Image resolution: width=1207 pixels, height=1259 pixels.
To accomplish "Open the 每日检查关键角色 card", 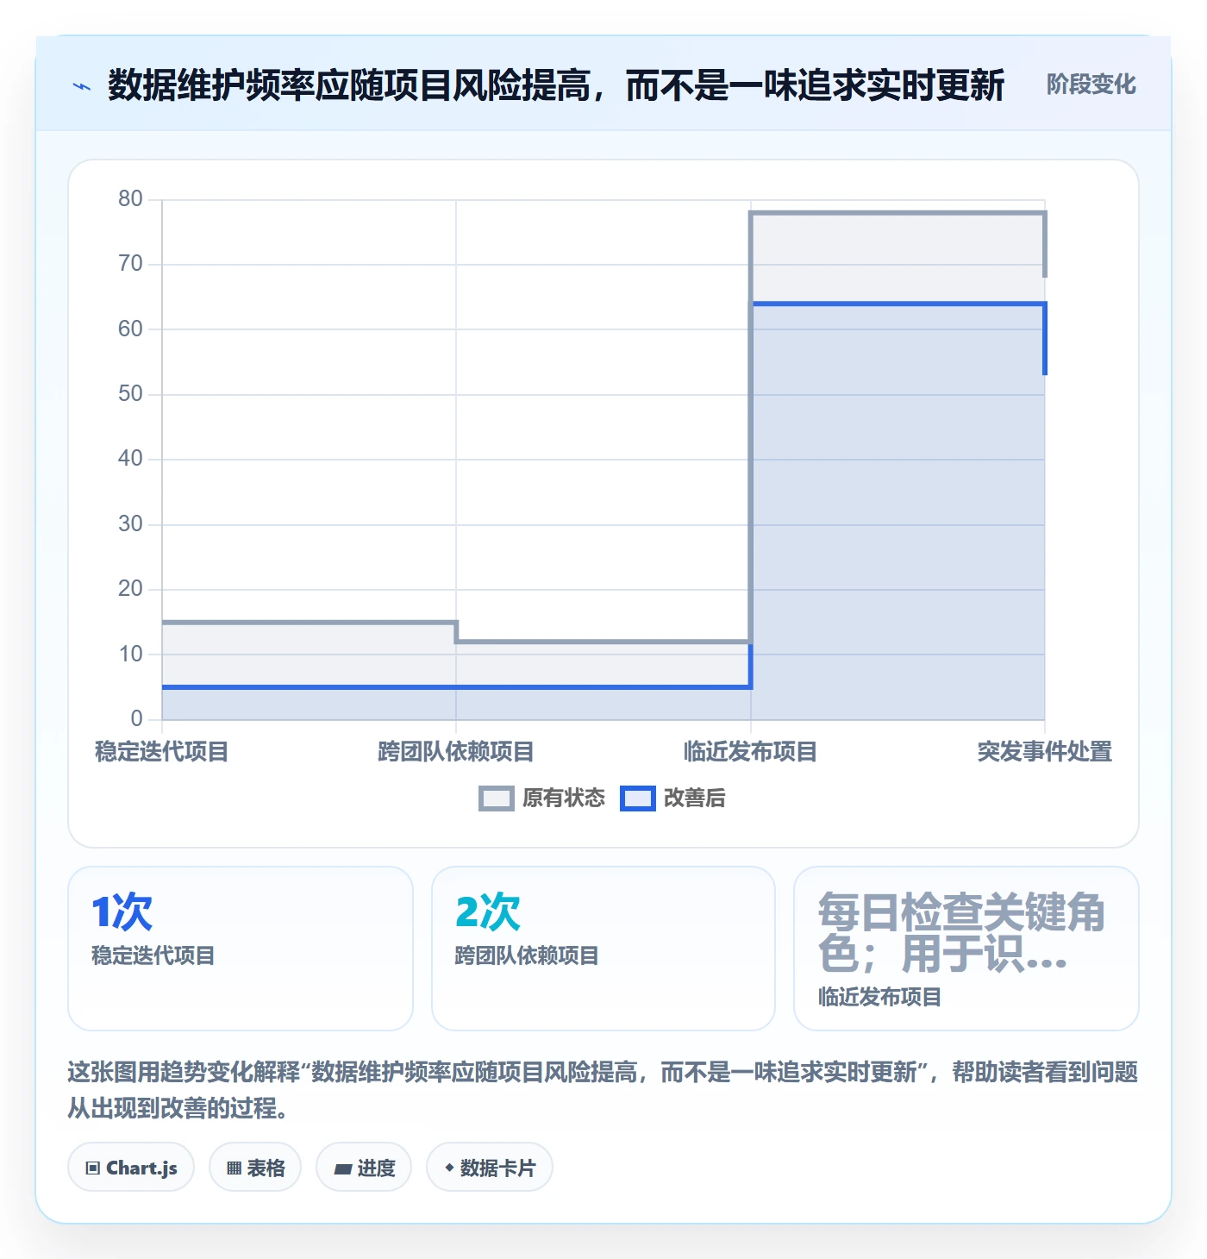I will click(x=966, y=949).
